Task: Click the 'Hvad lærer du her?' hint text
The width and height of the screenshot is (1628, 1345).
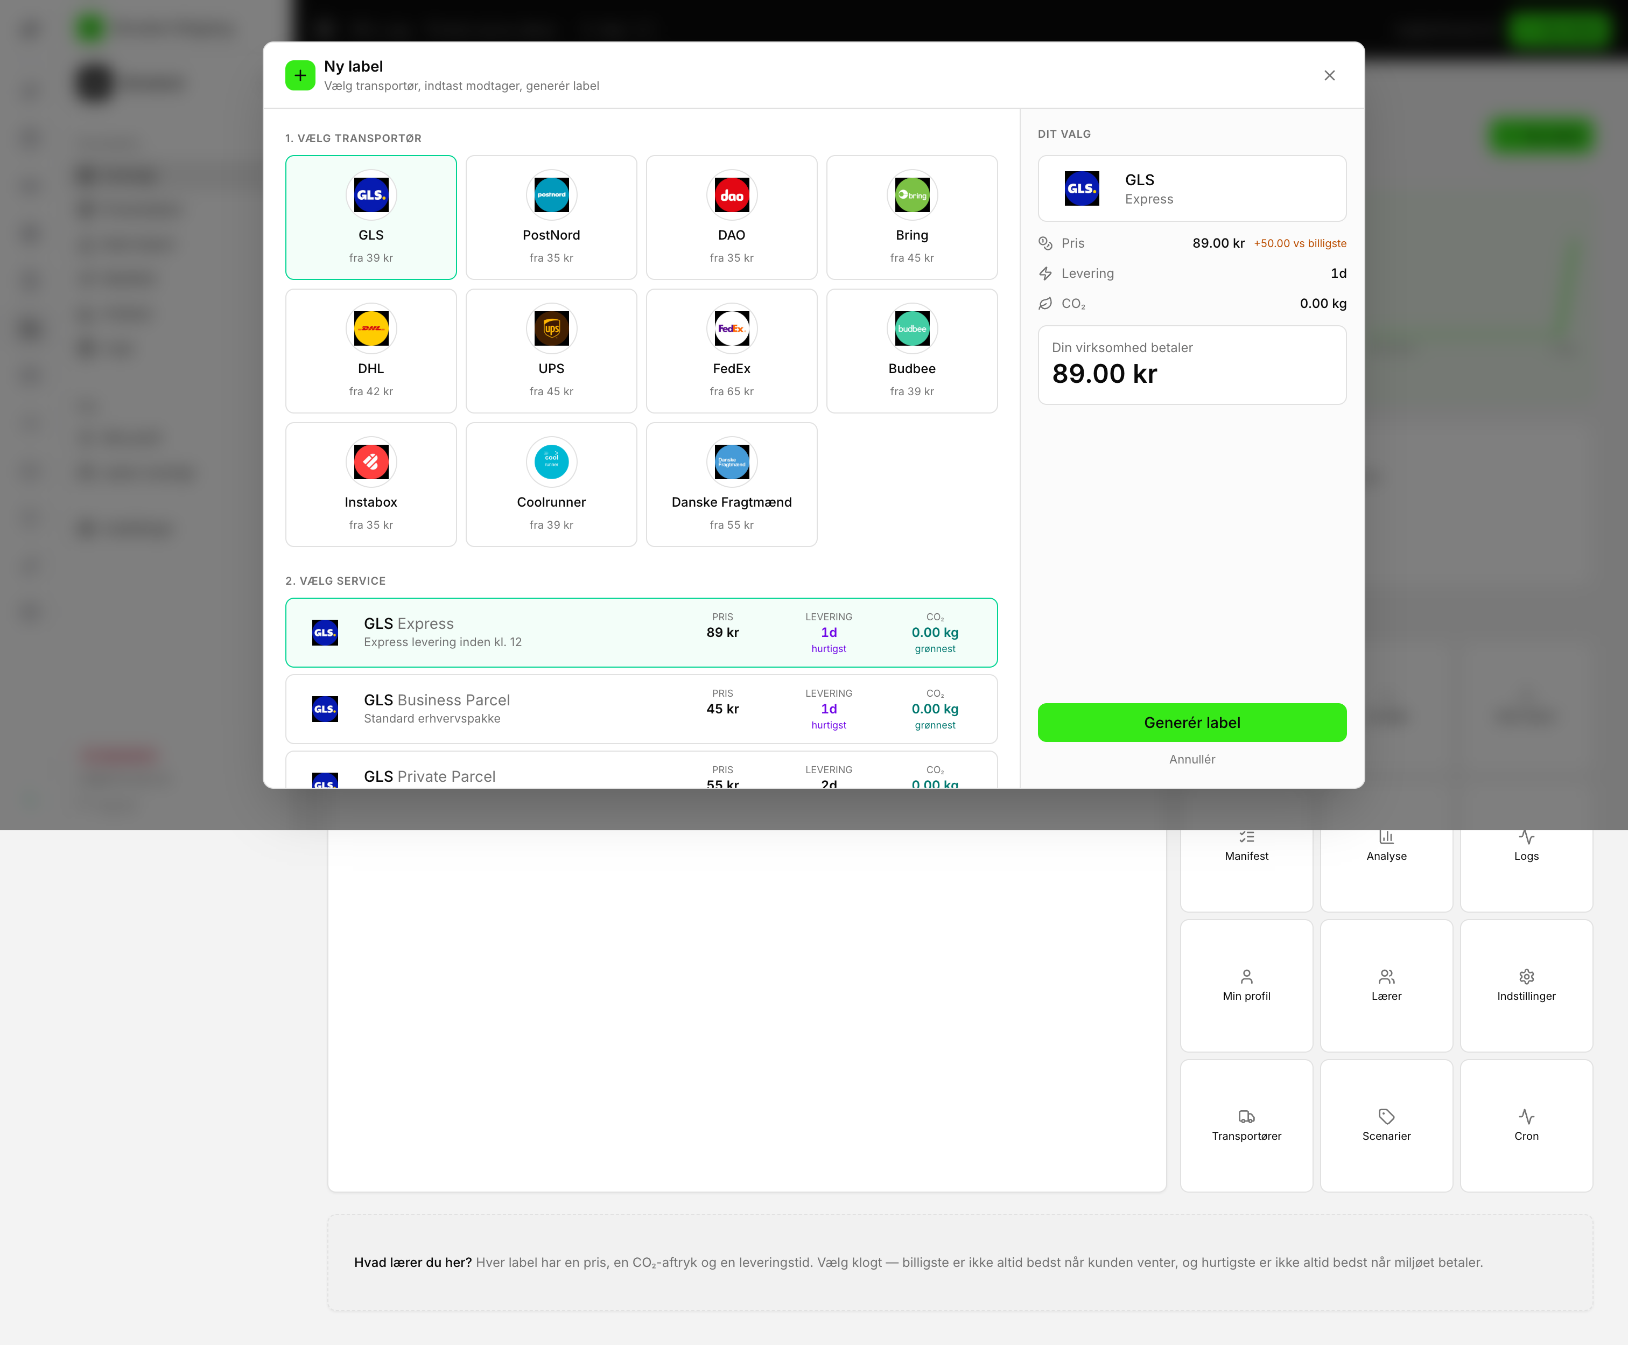Action: (x=413, y=1262)
